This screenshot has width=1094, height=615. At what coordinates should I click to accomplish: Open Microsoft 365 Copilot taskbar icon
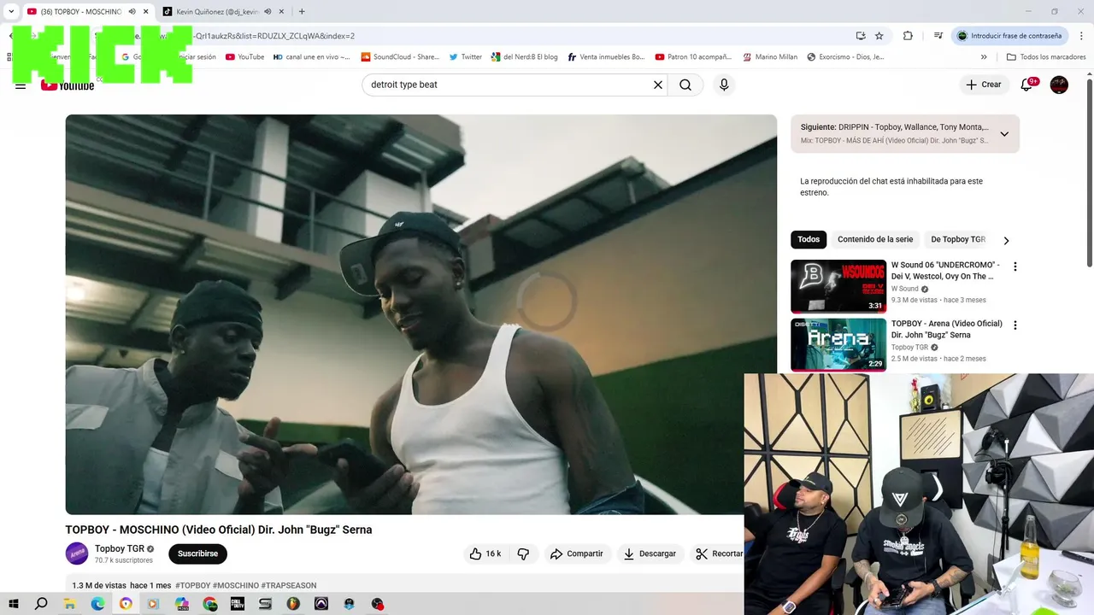click(x=182, y=604)
